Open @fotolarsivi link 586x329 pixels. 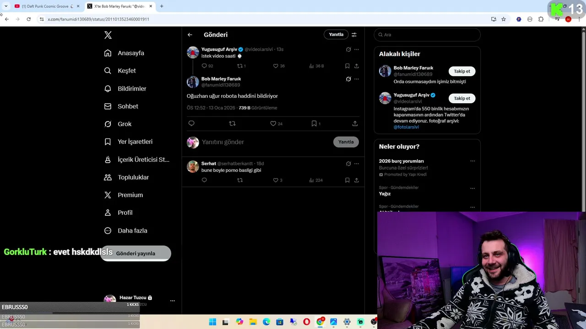pos(406,127)
